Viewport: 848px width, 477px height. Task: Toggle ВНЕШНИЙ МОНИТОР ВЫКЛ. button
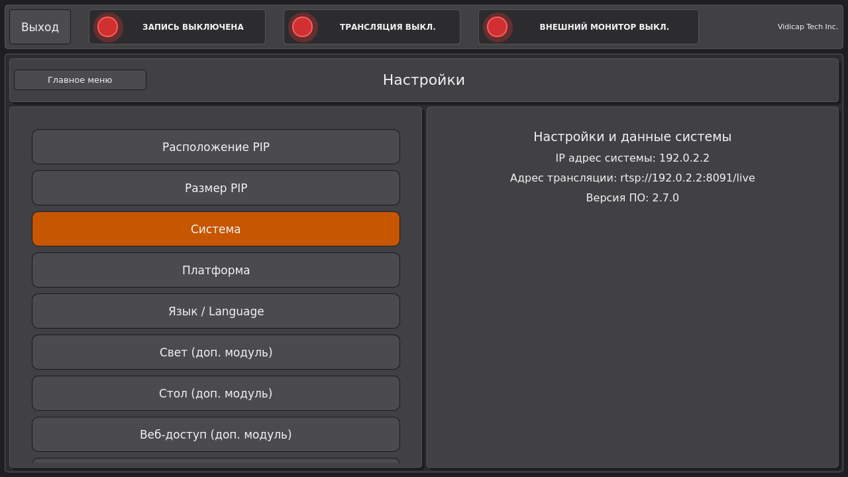click(x=588, y=27)
